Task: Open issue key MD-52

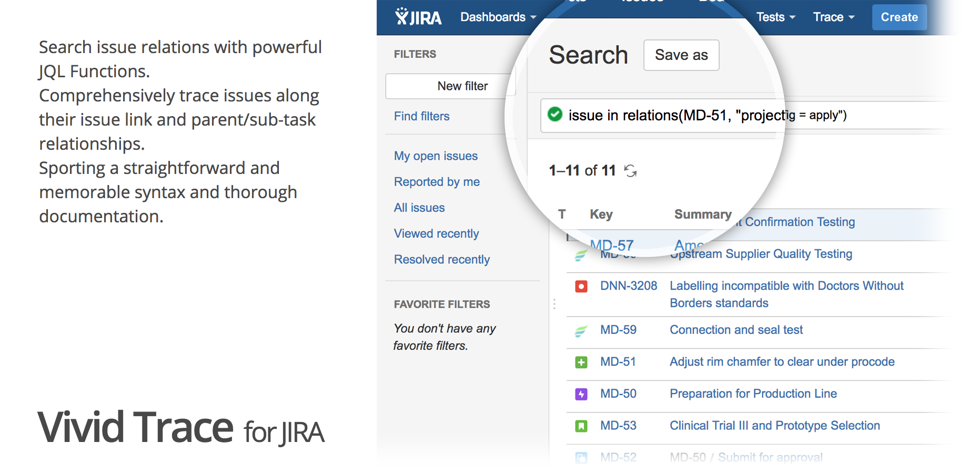Action: click(x=618, y=457)
